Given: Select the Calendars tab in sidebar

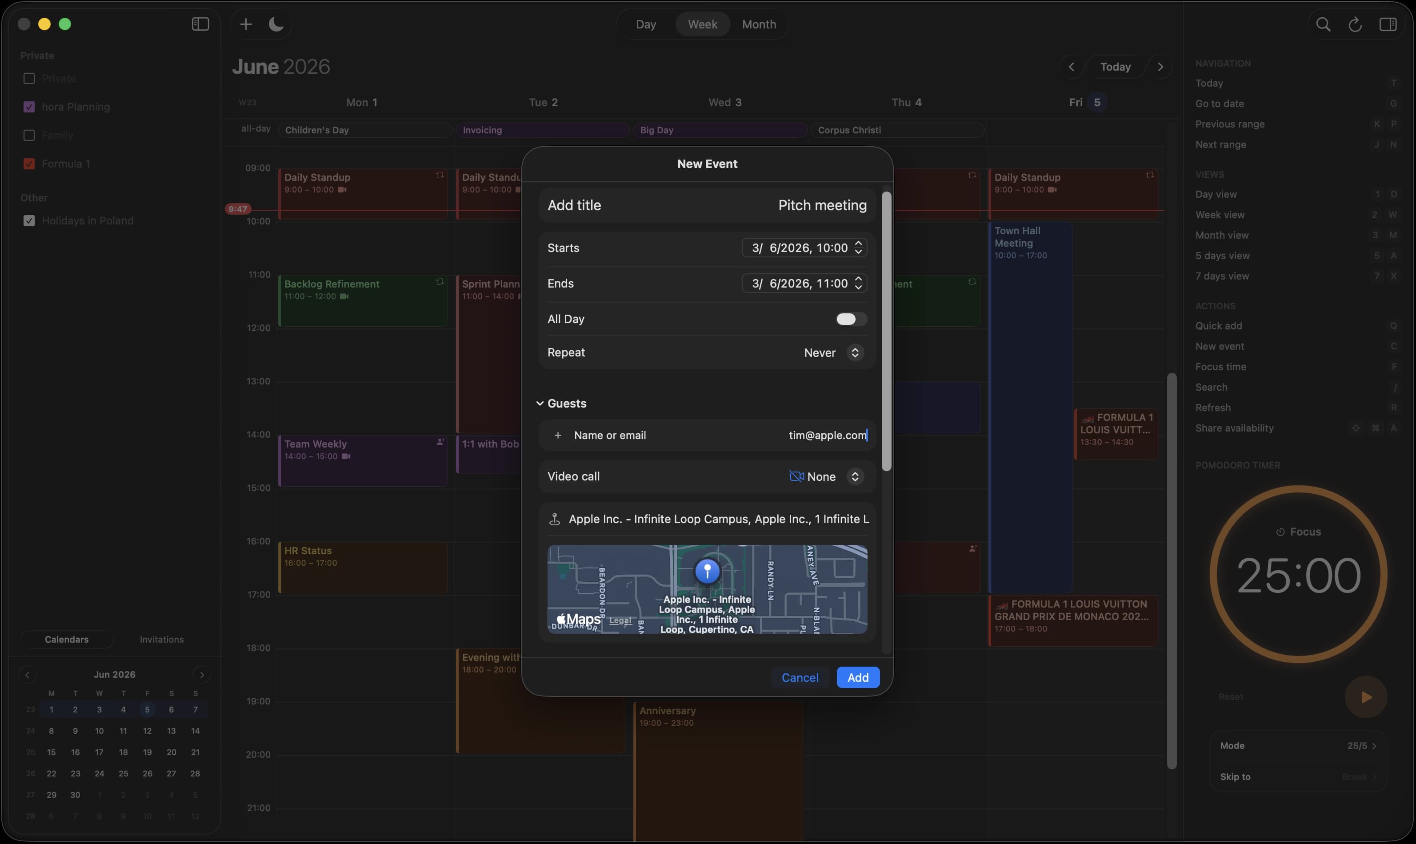Looking at the screenshot, I should (67, 639).
